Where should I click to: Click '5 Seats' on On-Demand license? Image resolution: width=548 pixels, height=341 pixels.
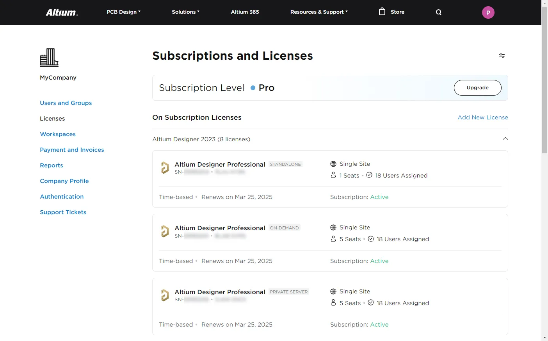click(350, 239)
